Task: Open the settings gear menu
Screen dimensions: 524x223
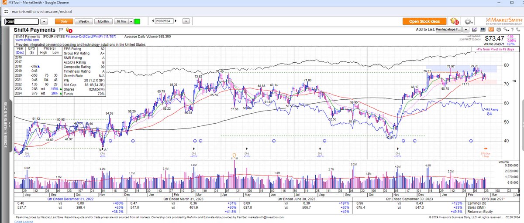Action: tap(469, 21)
